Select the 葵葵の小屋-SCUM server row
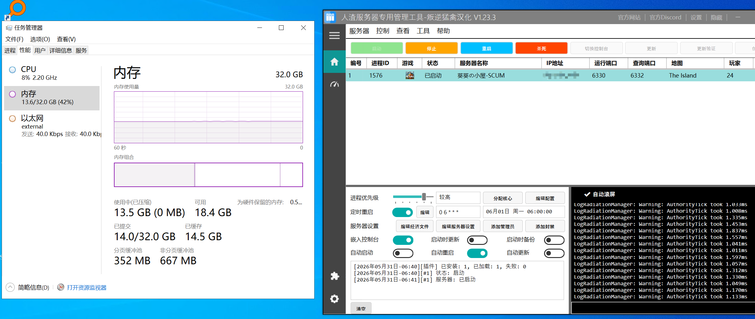Screen dimensions: 755x319 pos(550,75)
